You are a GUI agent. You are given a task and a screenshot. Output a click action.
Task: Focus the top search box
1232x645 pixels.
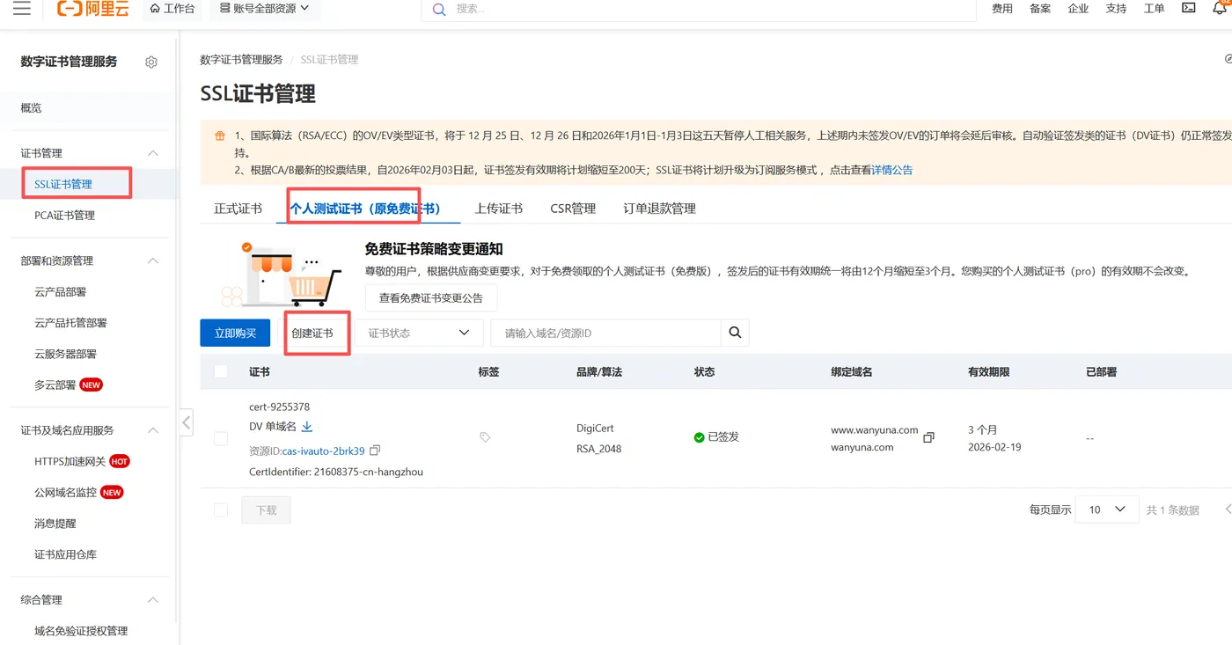[x=700, y=9]
